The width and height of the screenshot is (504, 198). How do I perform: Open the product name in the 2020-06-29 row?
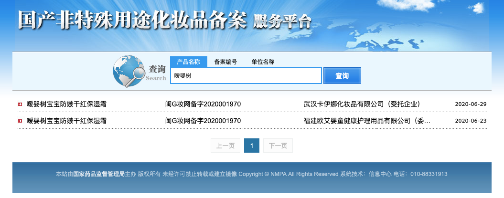tap(66, 104)
